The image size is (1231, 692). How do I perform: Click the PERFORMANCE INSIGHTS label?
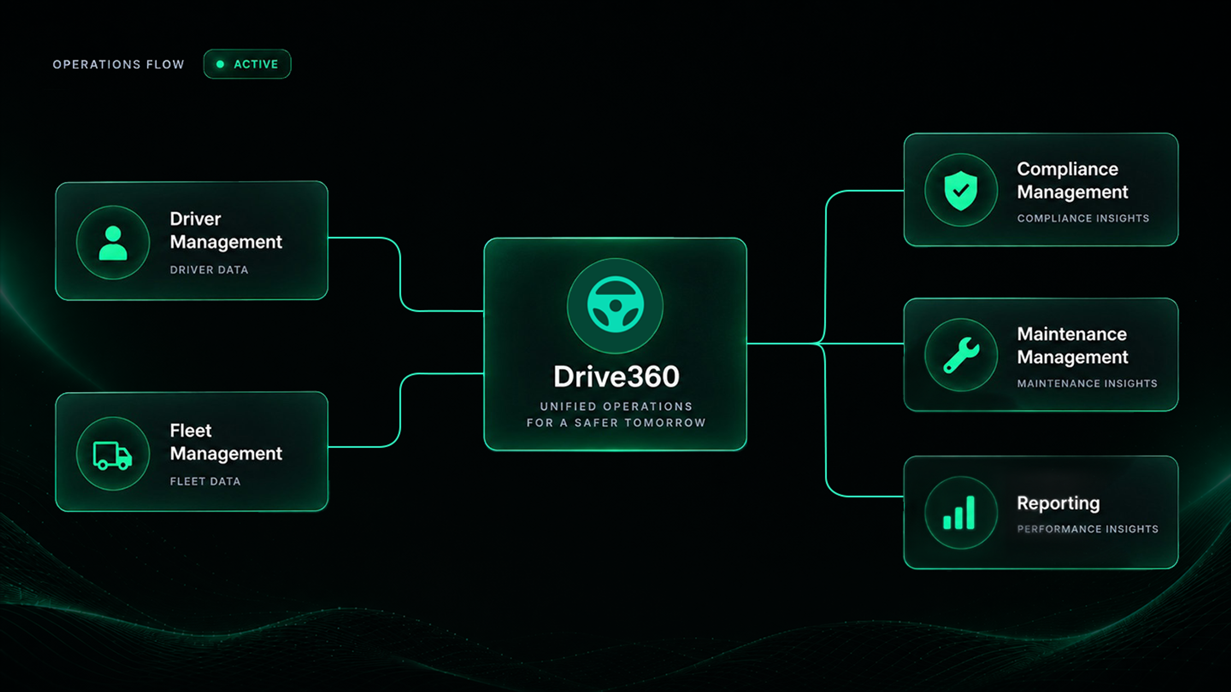coord(1088,529)
